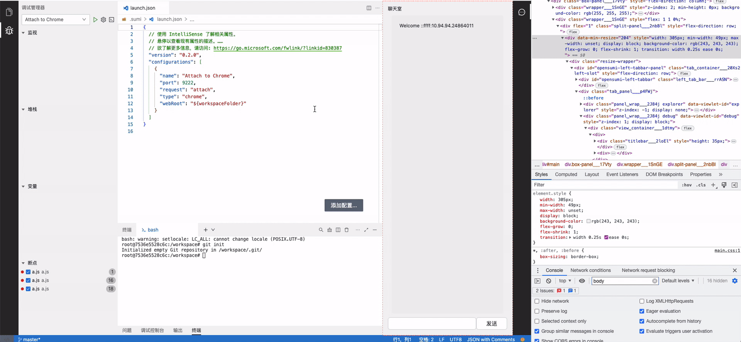Toggle the a.js breakpoint at line 16

click(28, 280)
